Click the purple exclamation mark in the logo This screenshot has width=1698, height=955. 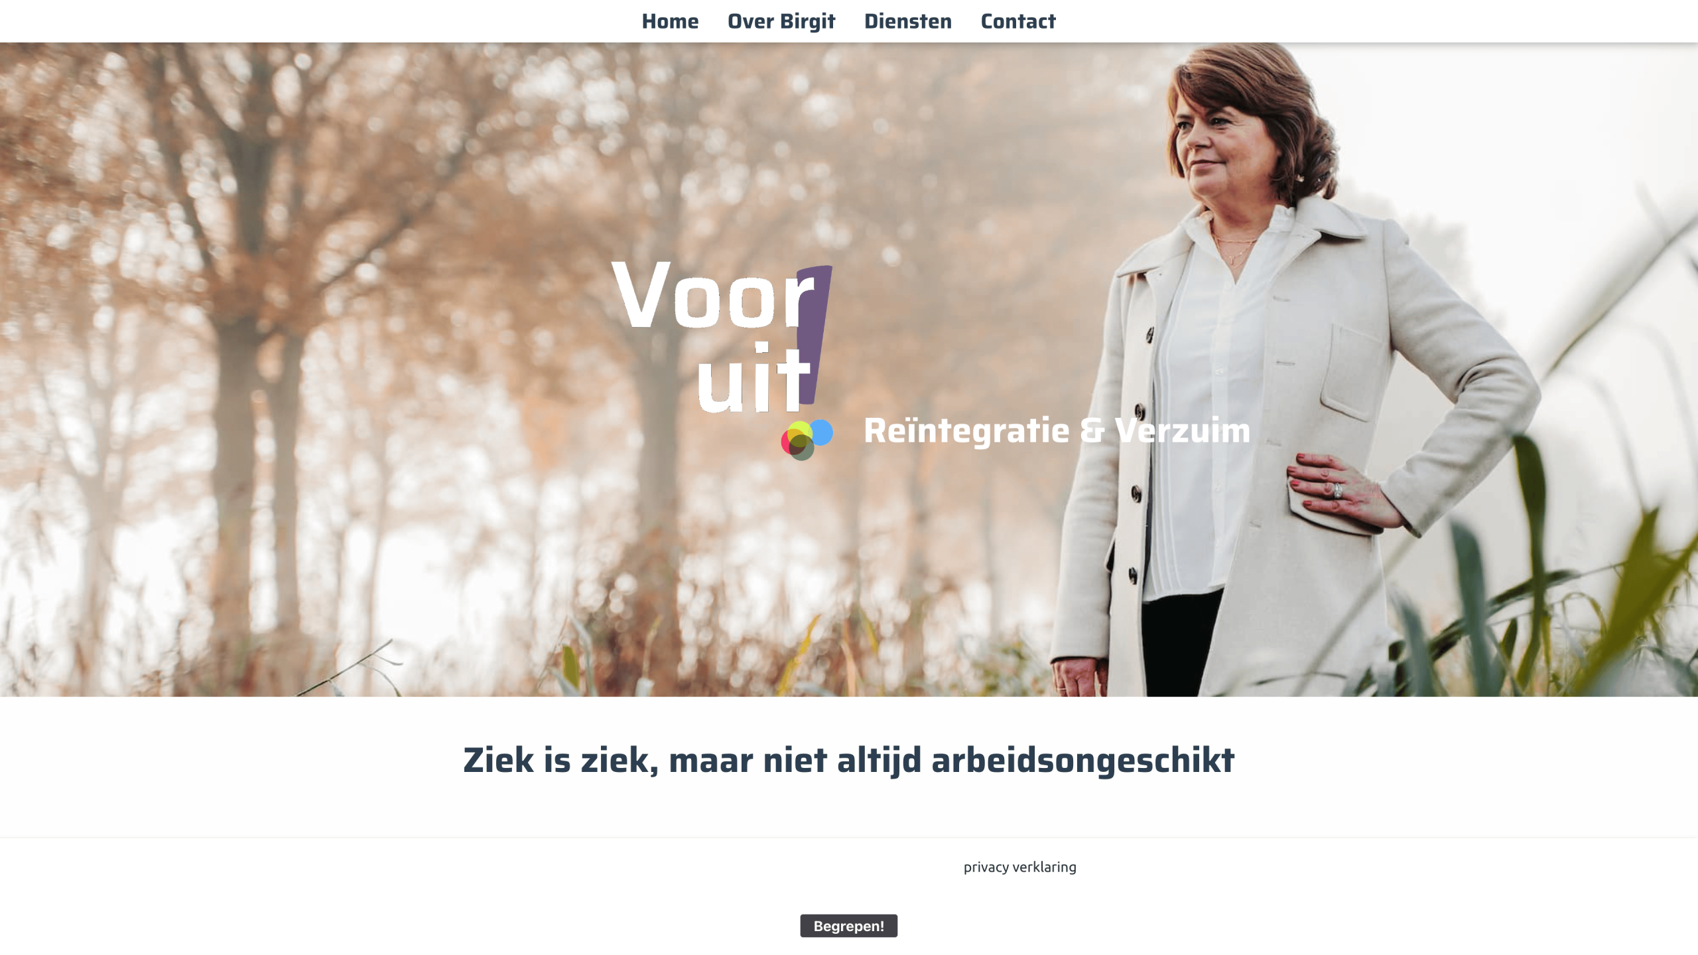814,335
